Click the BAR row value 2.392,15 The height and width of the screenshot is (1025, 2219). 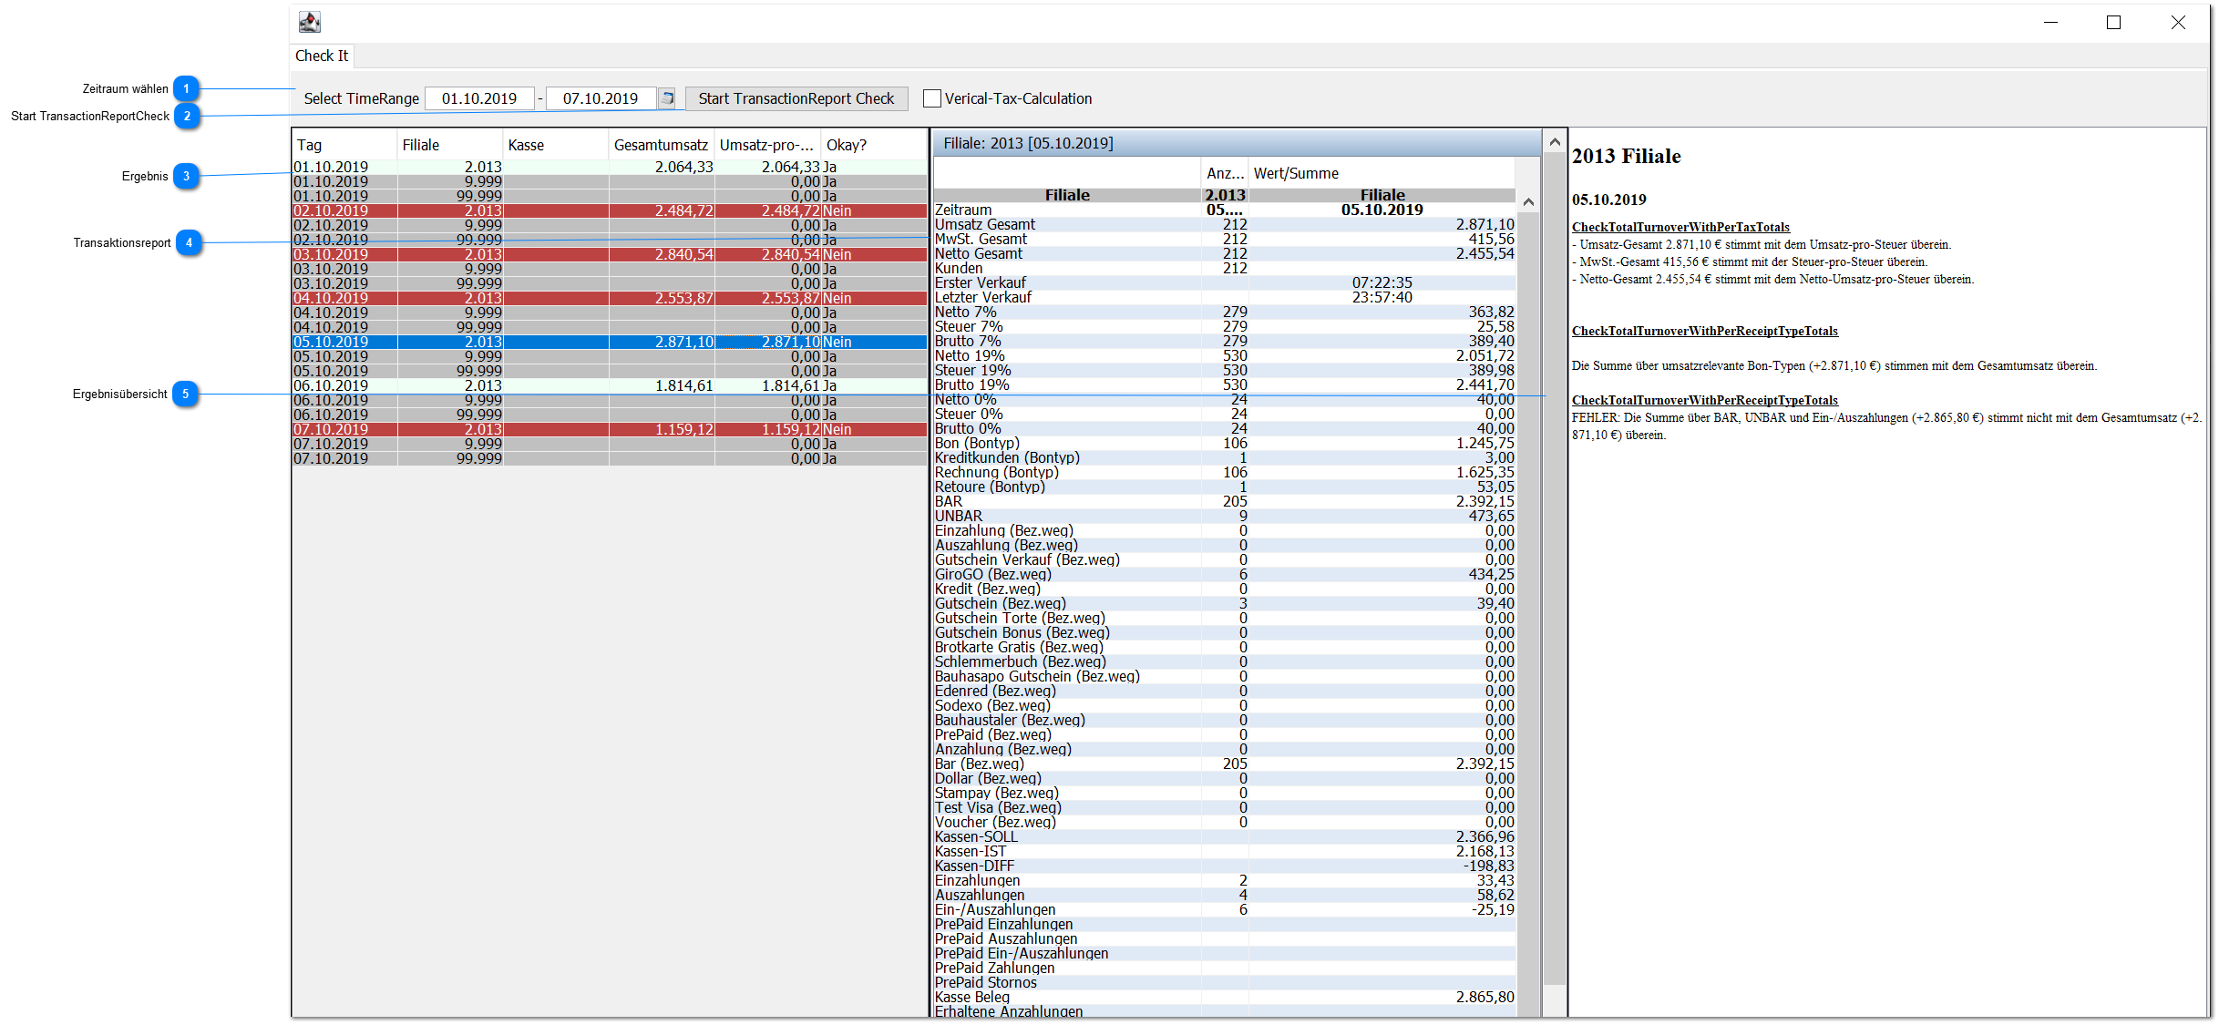coord(1484,501)
